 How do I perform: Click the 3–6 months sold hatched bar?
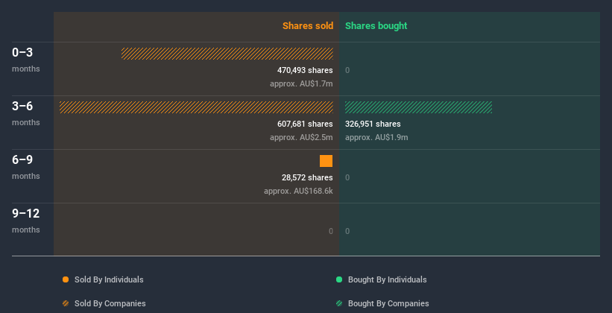196,107
